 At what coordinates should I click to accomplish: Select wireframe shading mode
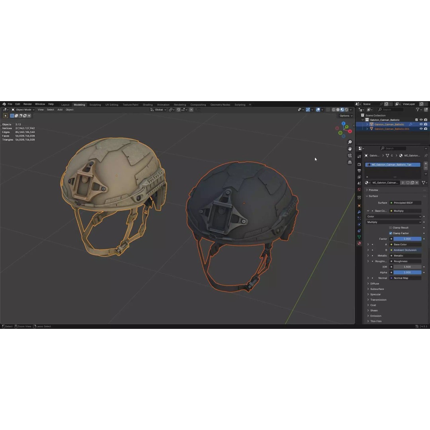[x=334, y=110]
